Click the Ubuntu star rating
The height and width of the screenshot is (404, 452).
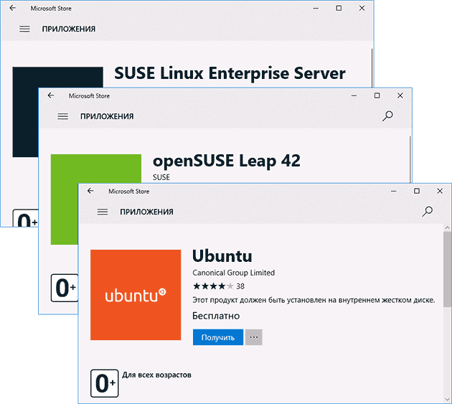pos(213,286)
